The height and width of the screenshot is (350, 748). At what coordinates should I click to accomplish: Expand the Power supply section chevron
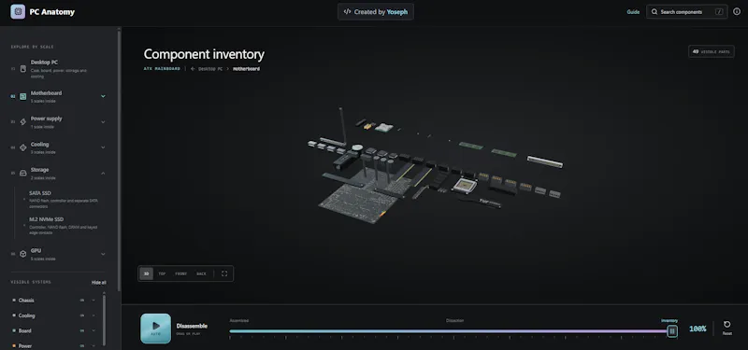click(x=103, y=122)
